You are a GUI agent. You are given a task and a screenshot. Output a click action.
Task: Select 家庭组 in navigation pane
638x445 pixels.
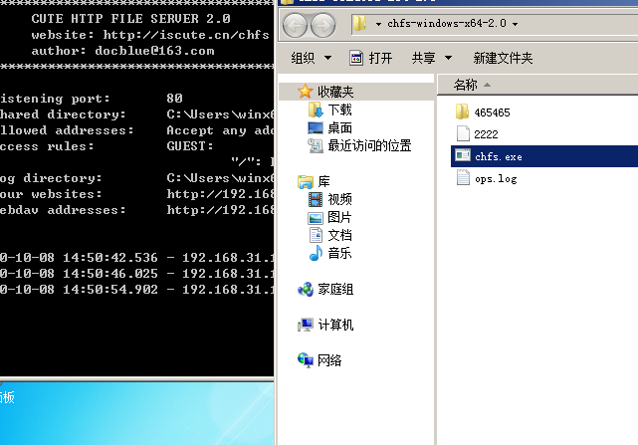pyautogui.click(x=335, y=290)
